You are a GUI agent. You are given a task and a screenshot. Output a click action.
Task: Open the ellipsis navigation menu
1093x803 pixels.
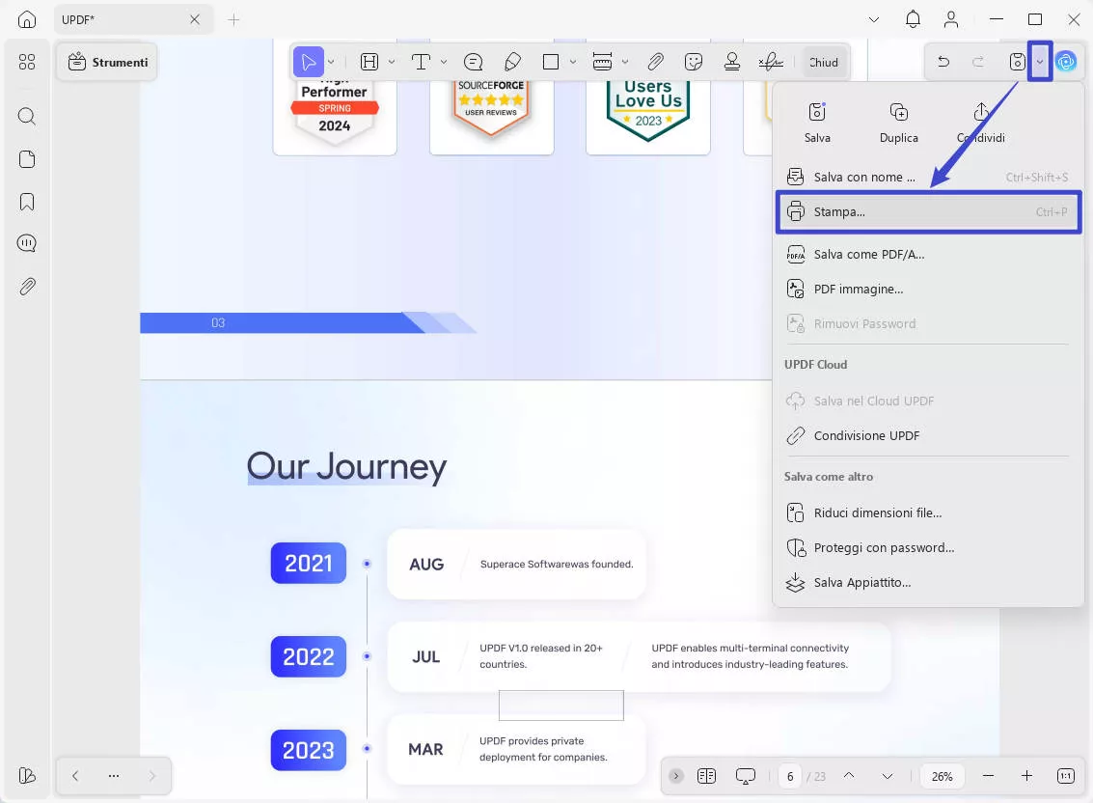point(114,776)
